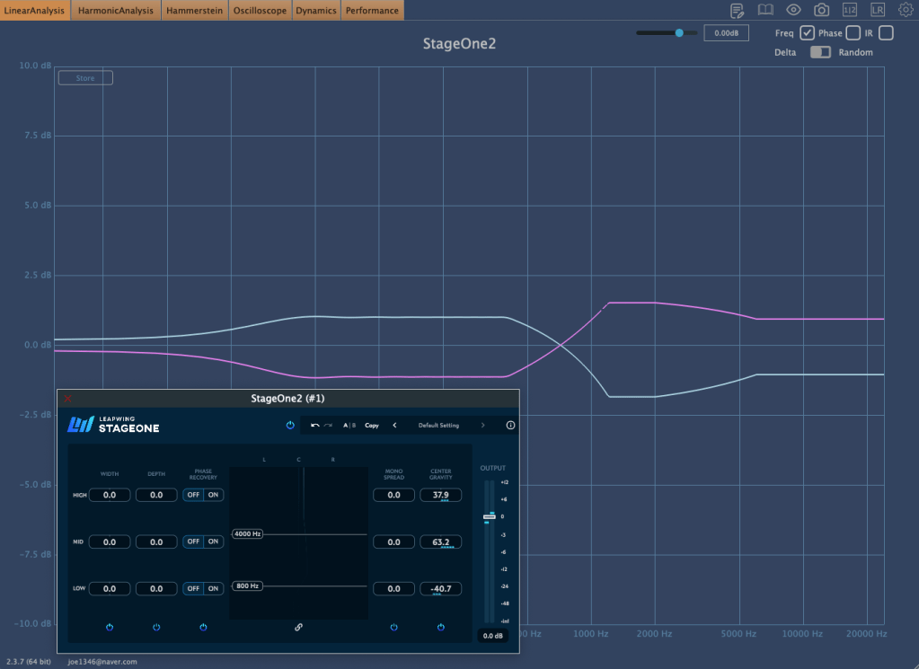
Task: Click the 1|2 channel icon
Action: point(850,10)
